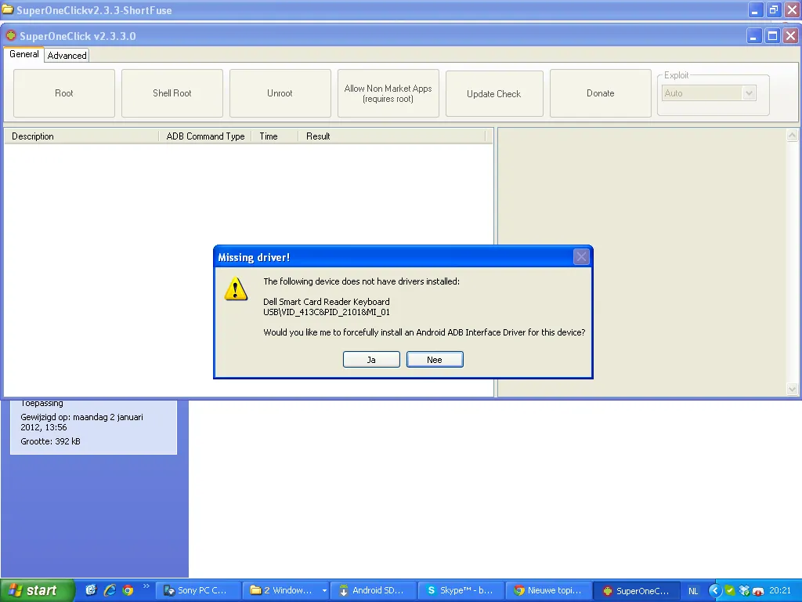Open Chrome from the quick launch bar

click(128, 590)
